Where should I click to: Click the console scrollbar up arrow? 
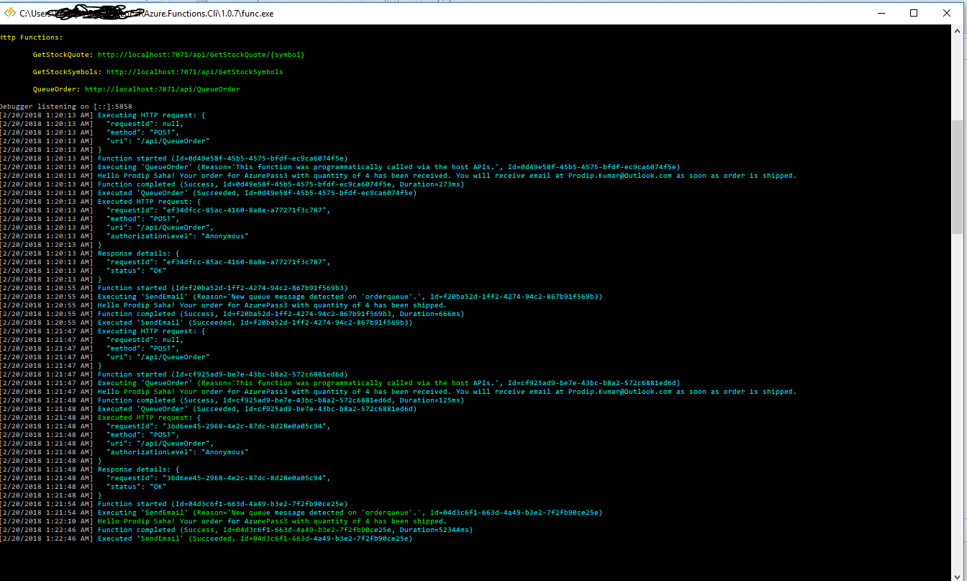click(x=957, y=31)
